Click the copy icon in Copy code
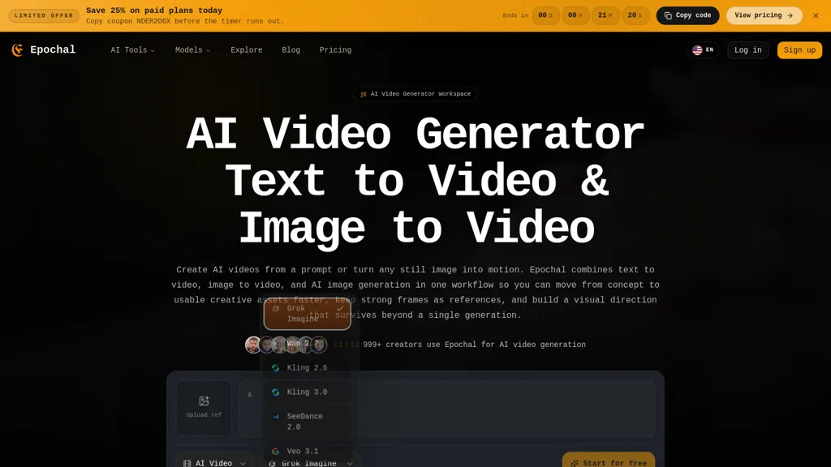The width and height of the screenshot is (831, 467). click(668, 16)
